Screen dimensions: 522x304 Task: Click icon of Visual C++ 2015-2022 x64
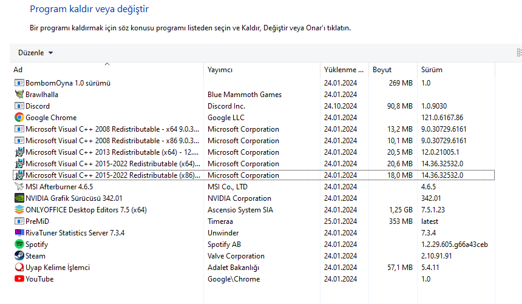click(x=19, y=164)
